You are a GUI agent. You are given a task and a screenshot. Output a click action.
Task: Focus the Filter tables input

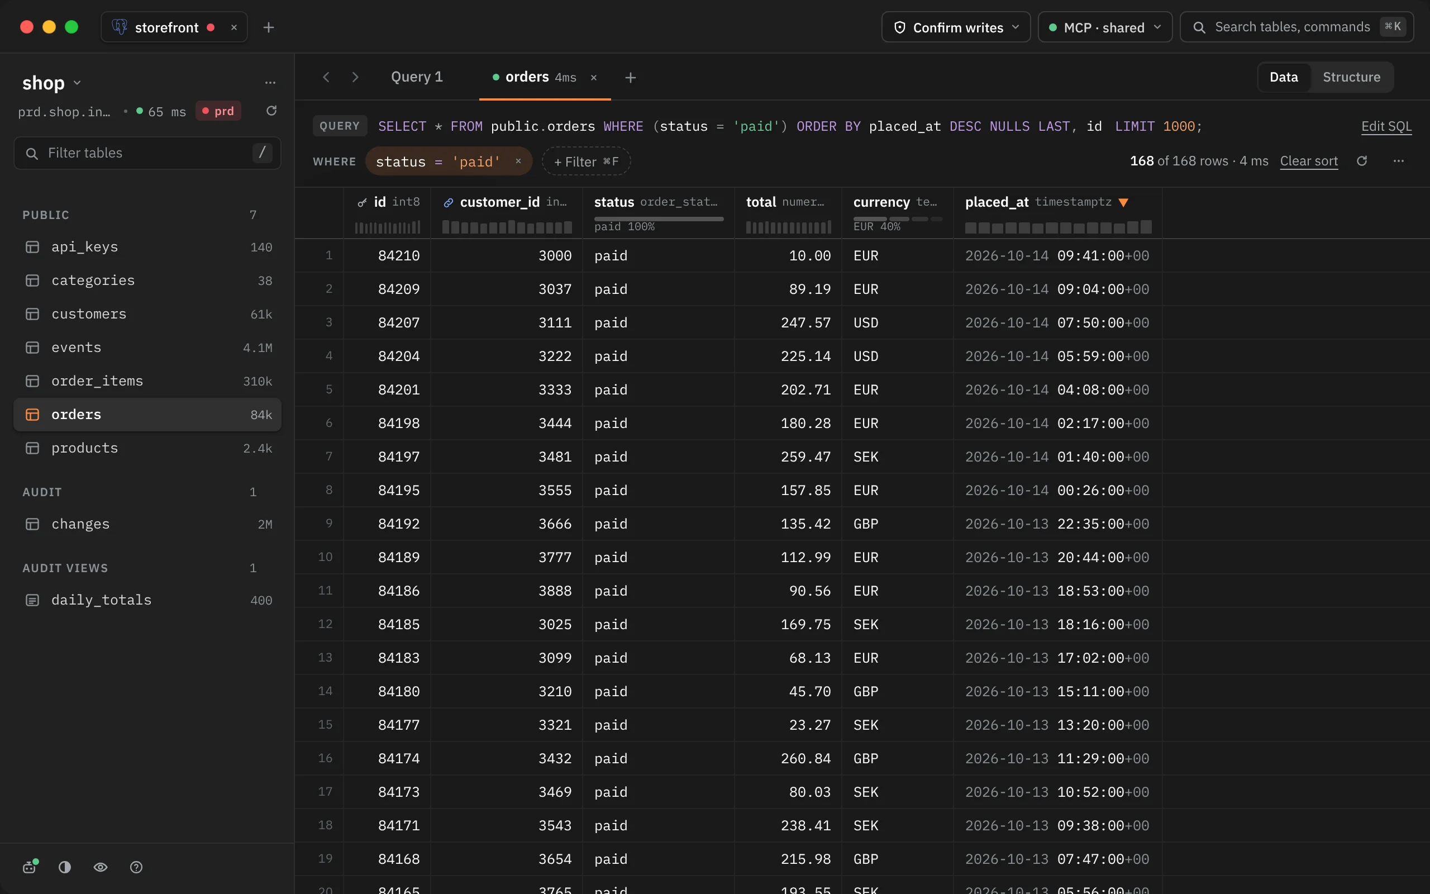[147, 153]
